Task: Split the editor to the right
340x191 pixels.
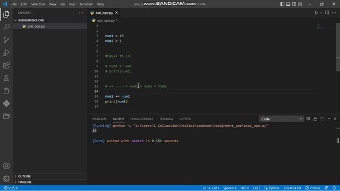Action: [x=327, y=13]
